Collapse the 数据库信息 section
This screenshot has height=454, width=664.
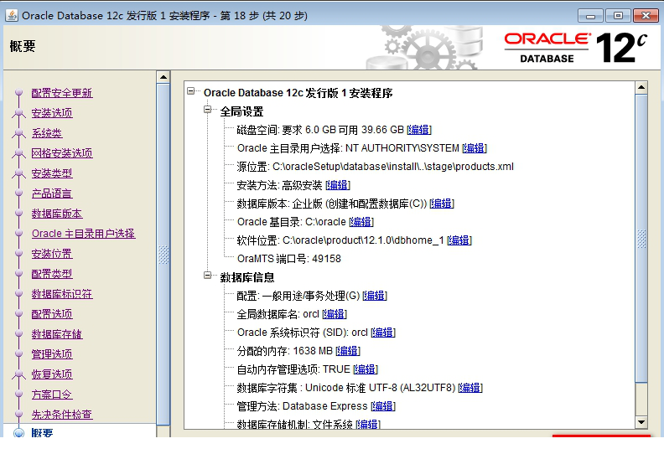point(208,275)
